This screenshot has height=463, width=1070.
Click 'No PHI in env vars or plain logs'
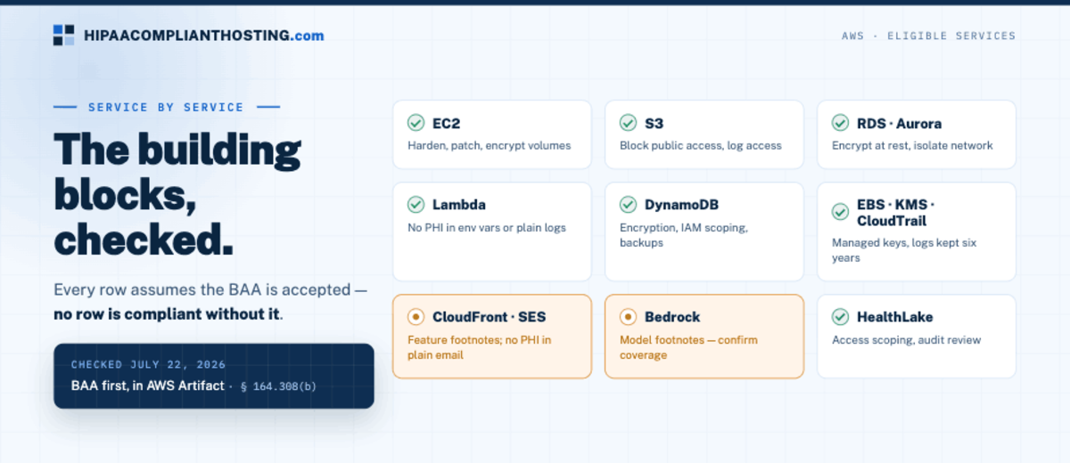[x=487, y=228]
